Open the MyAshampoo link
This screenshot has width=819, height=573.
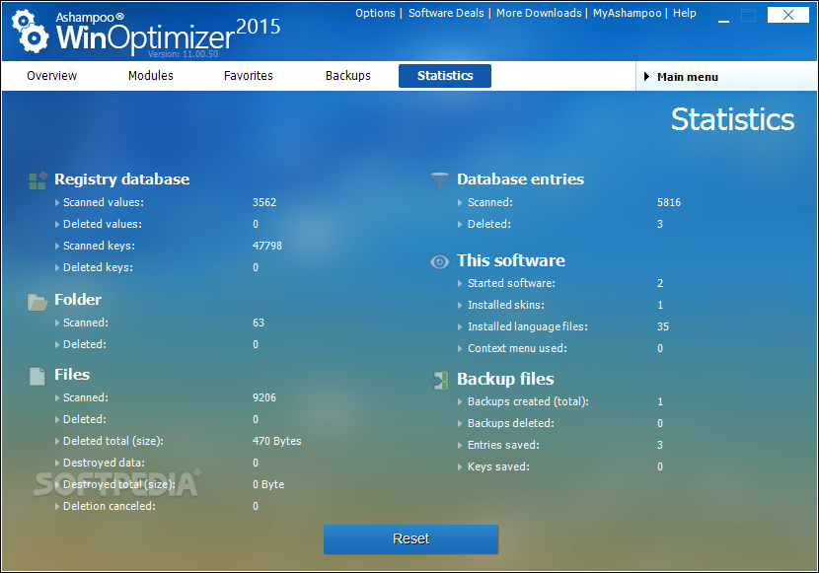[627, 13]
